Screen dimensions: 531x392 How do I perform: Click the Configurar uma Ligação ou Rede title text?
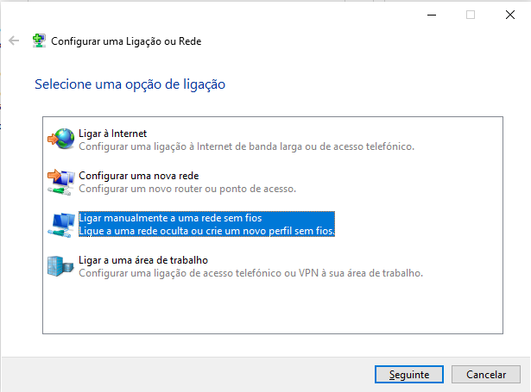pyautogui.click(x=126, y=41)
